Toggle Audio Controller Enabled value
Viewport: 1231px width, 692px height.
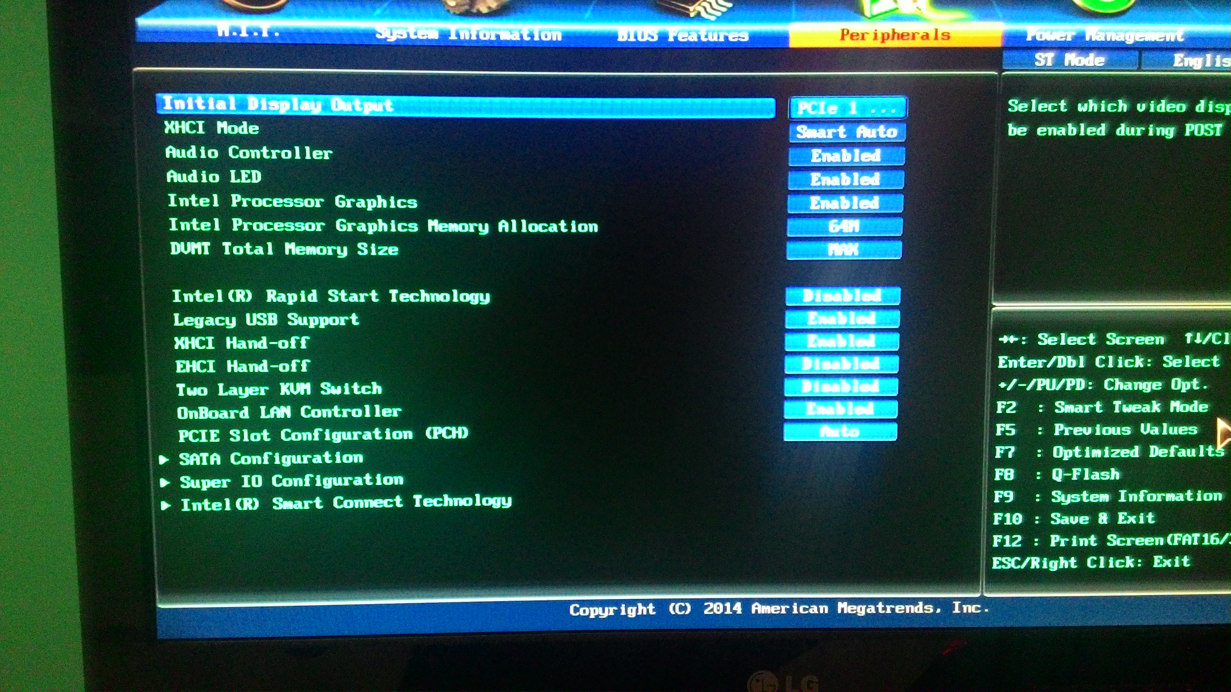pyautogui.click(x=846, y=156)
